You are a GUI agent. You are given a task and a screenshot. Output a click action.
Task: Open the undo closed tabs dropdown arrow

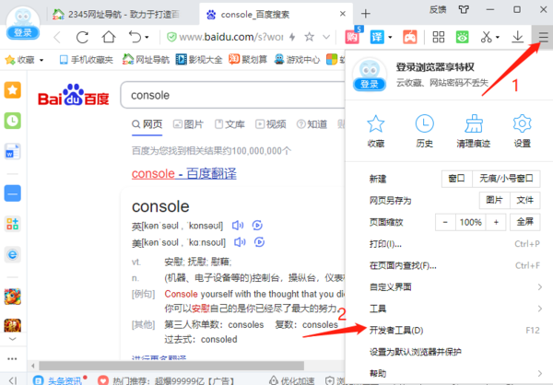pyautogui.click(x=147, y=37)
